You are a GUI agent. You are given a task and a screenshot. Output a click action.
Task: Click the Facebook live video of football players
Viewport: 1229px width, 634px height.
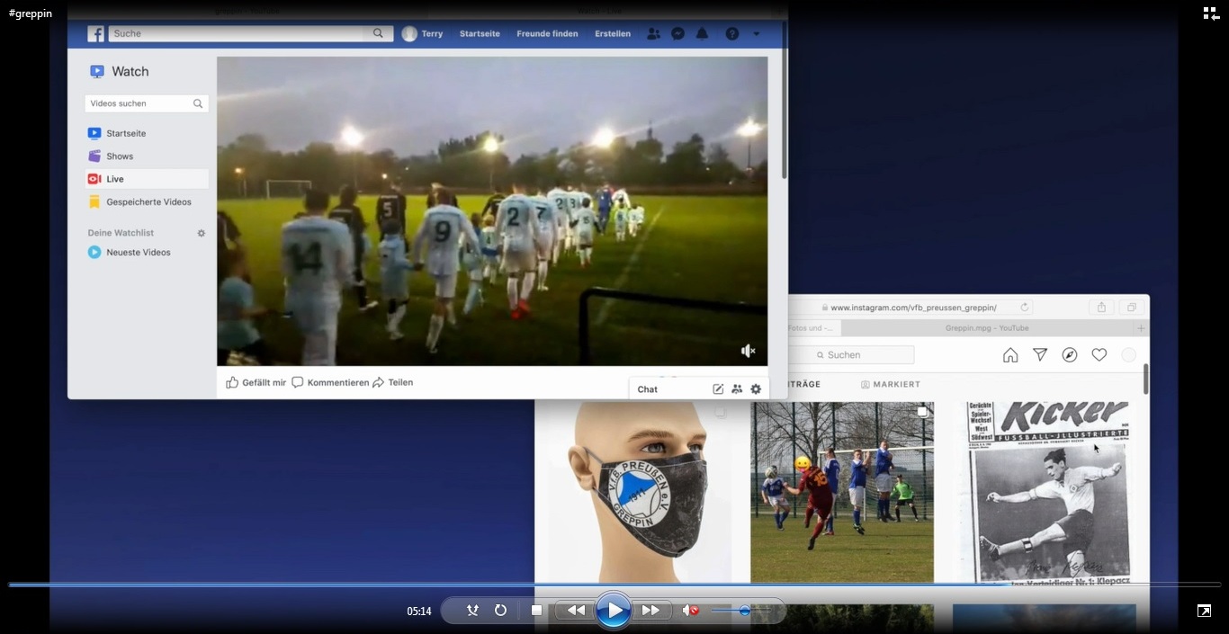[492, 211]
